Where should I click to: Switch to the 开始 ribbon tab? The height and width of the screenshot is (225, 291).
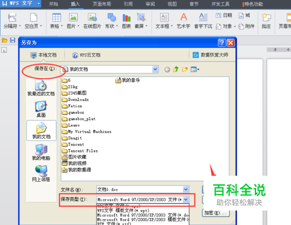coord(54,4)
